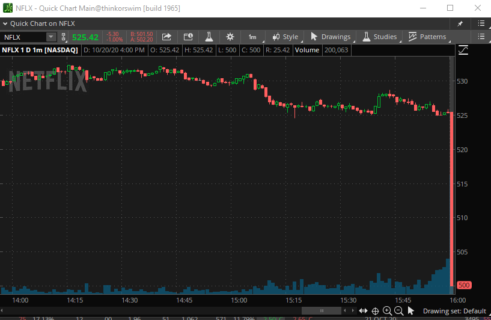Click the horizontal scrollbar thumb
This screenshot has height=320, width=491.
pos(322,311)
